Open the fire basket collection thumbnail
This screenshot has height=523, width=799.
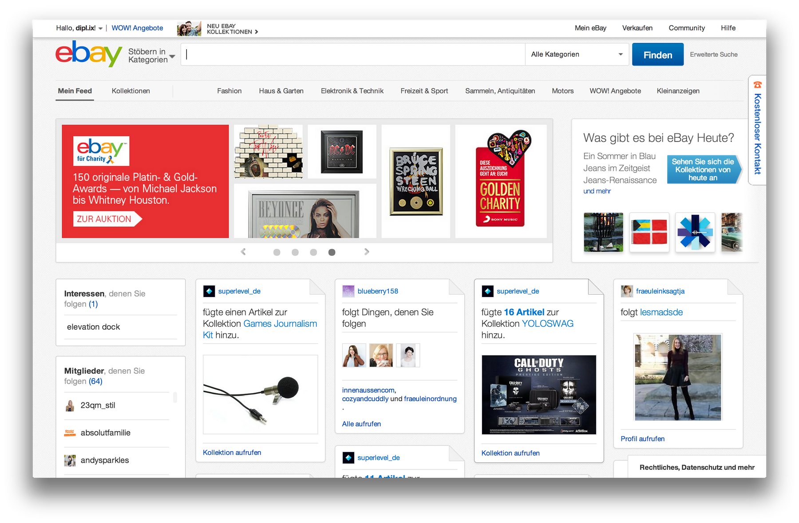603,232
